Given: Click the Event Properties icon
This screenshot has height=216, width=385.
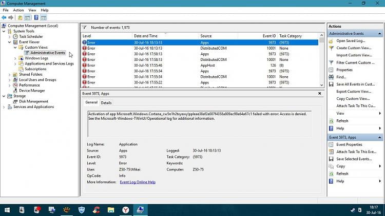Looking at the screenshot, I should [331, 144].
